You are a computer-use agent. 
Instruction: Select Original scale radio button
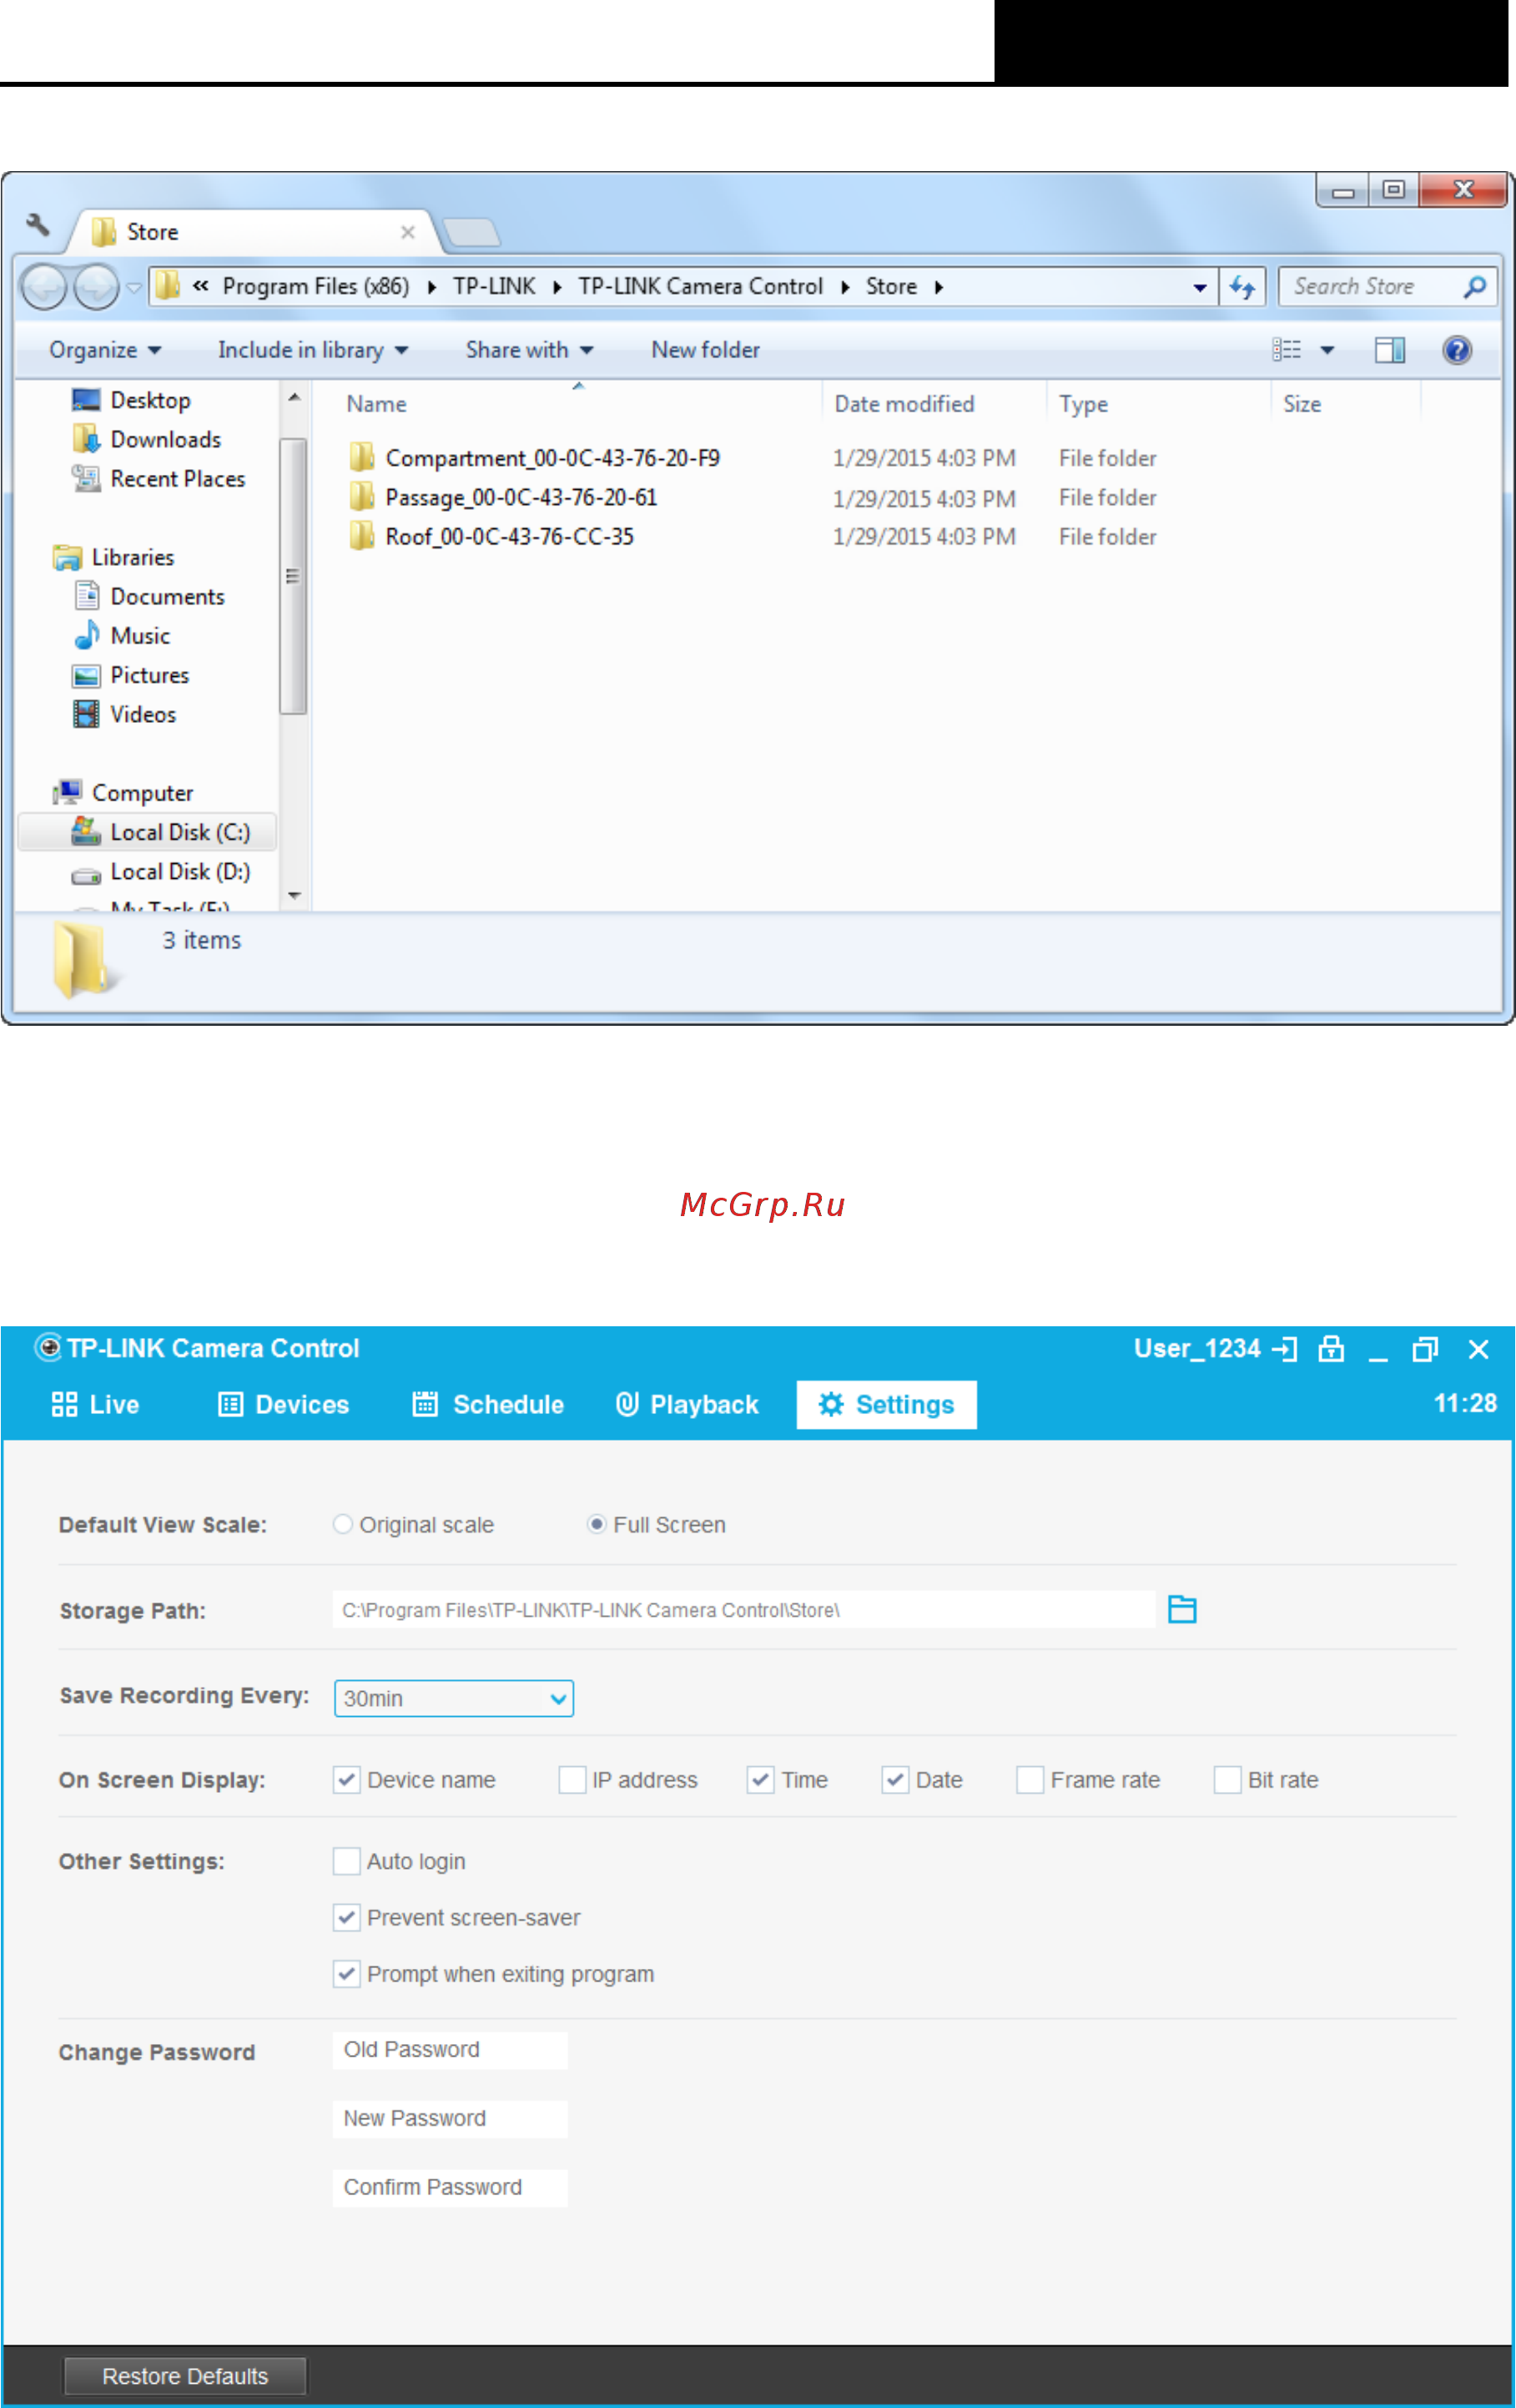coord(343,1524)
